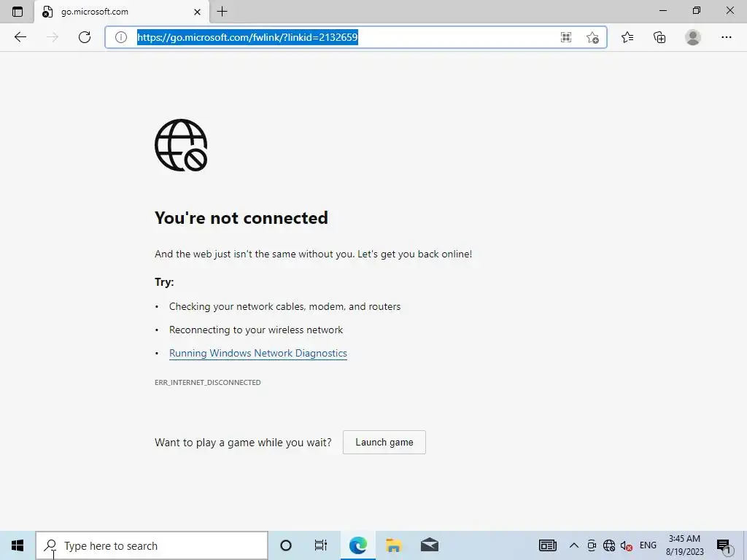Open the Windows Start menu
The height and width of the screenshot is (560, 747).
18,545
